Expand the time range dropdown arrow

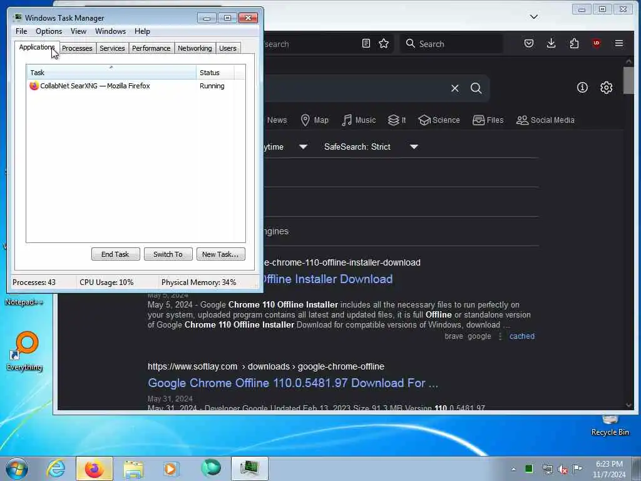(x=303, y=147)
